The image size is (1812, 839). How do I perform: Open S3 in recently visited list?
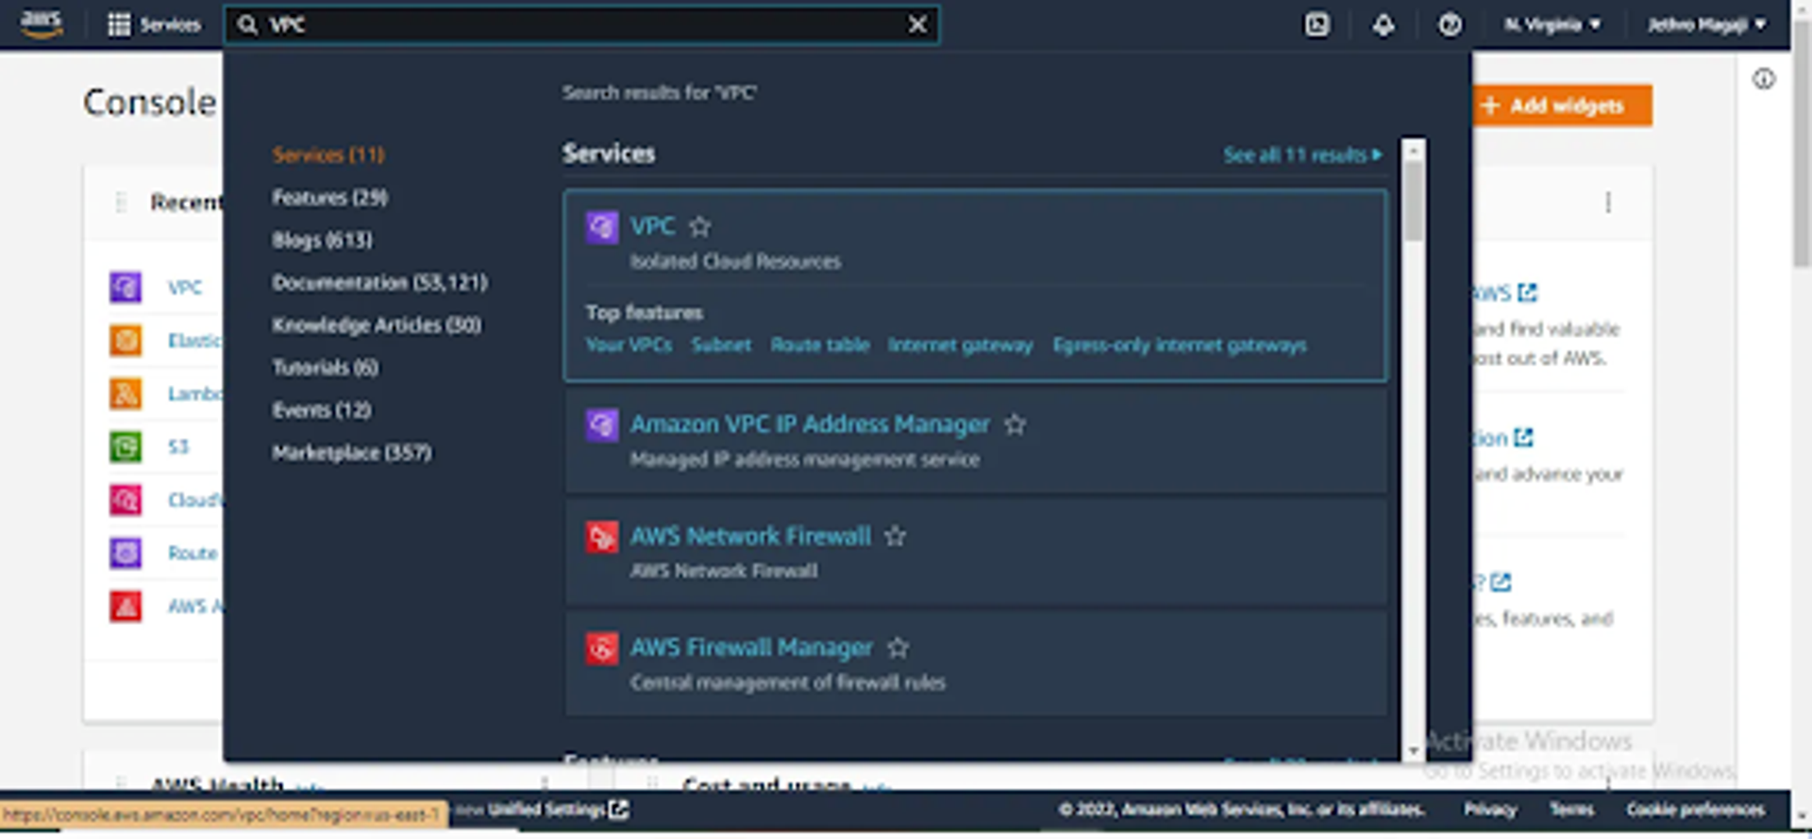(x=178, y=446)
